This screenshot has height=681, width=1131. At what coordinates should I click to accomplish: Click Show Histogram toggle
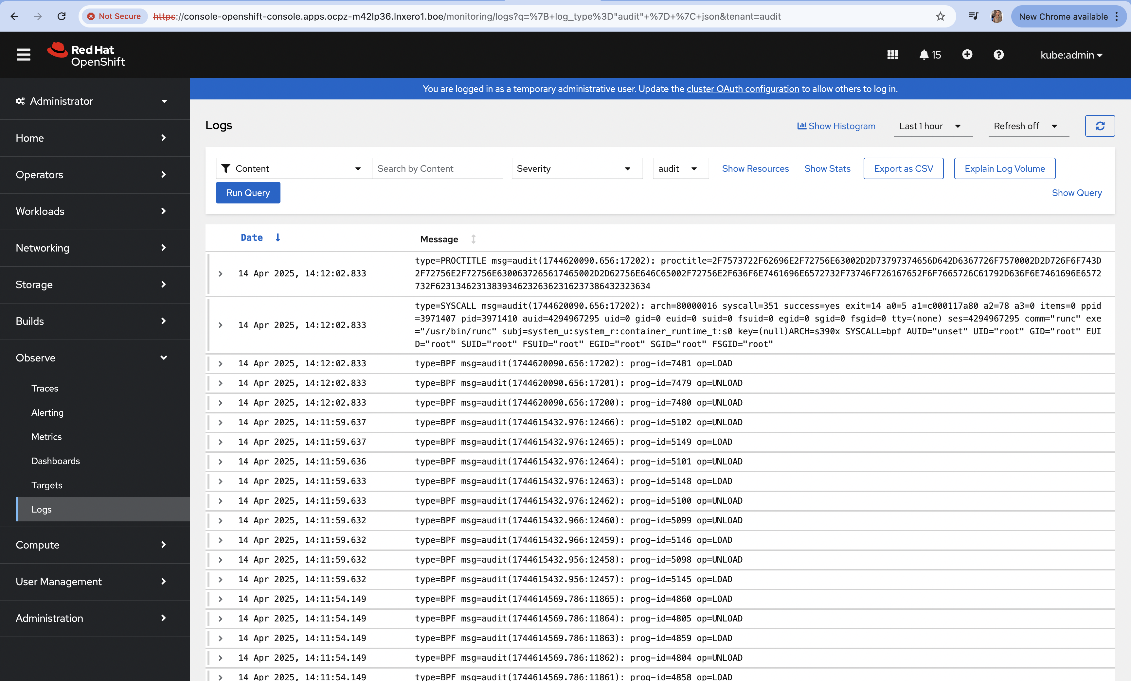tap(836, 126)
